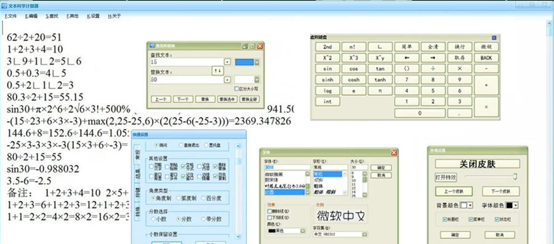Click the 替换选中 button
The width and height of the screenshot is (554, 244).
point(227,100)
